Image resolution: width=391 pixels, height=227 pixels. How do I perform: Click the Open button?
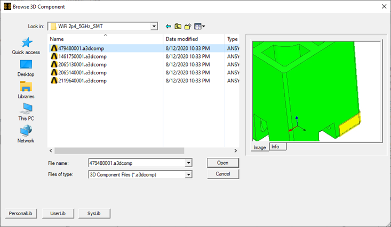coord(222,163)
